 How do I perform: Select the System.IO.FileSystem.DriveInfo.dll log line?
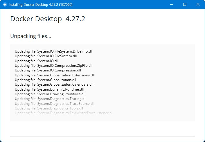click(x=54, y=51)
